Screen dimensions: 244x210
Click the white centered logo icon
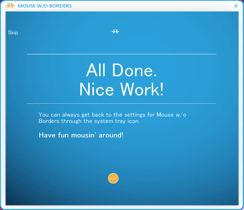pyautogui.click(x=115, y=32)
